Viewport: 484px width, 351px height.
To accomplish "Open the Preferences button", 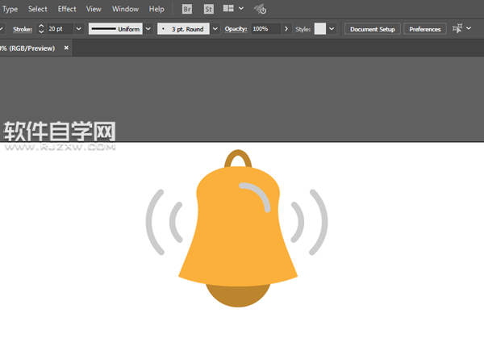I will tap(425, 29).
